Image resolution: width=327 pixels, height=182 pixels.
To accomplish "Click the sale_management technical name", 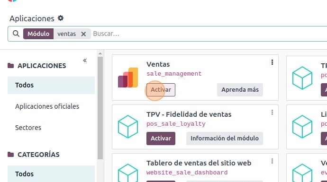I will [x=174, y=74].
